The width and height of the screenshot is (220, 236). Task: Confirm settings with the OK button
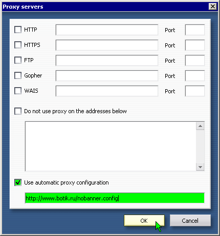coord(144,221)
